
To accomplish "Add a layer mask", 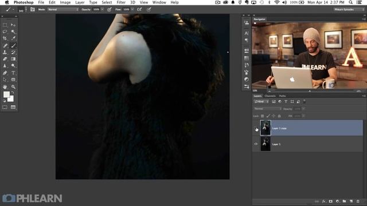I will tap(330, 201).
